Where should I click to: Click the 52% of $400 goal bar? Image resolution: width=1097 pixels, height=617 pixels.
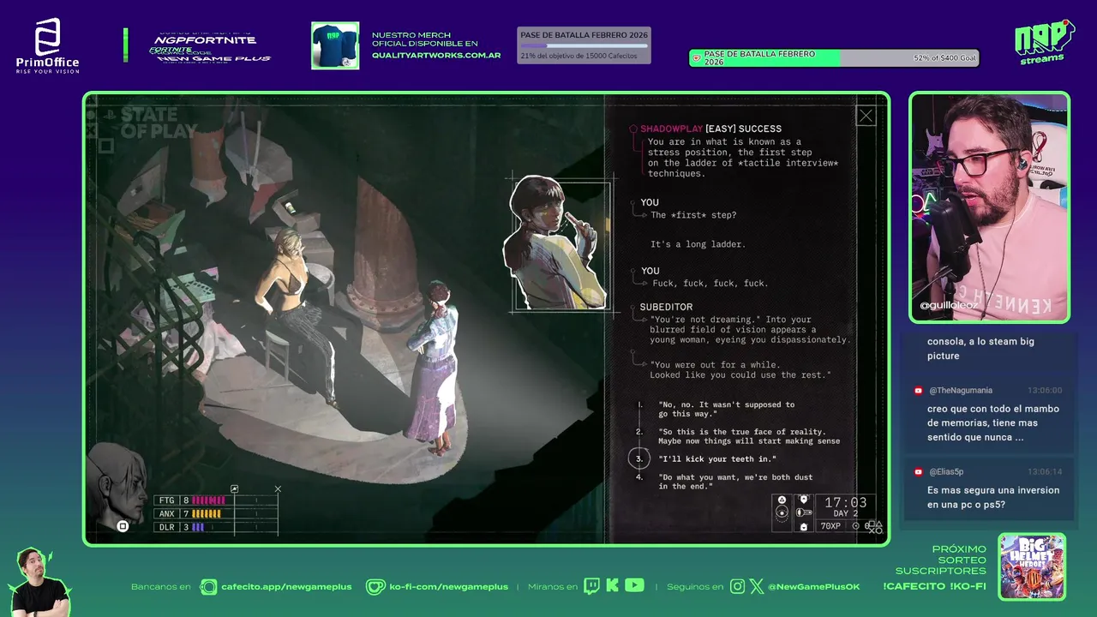(834, 58)
